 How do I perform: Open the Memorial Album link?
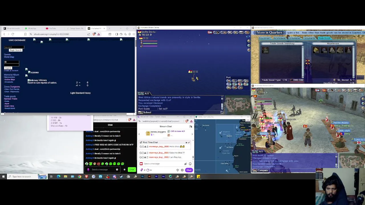click(11, 75)
